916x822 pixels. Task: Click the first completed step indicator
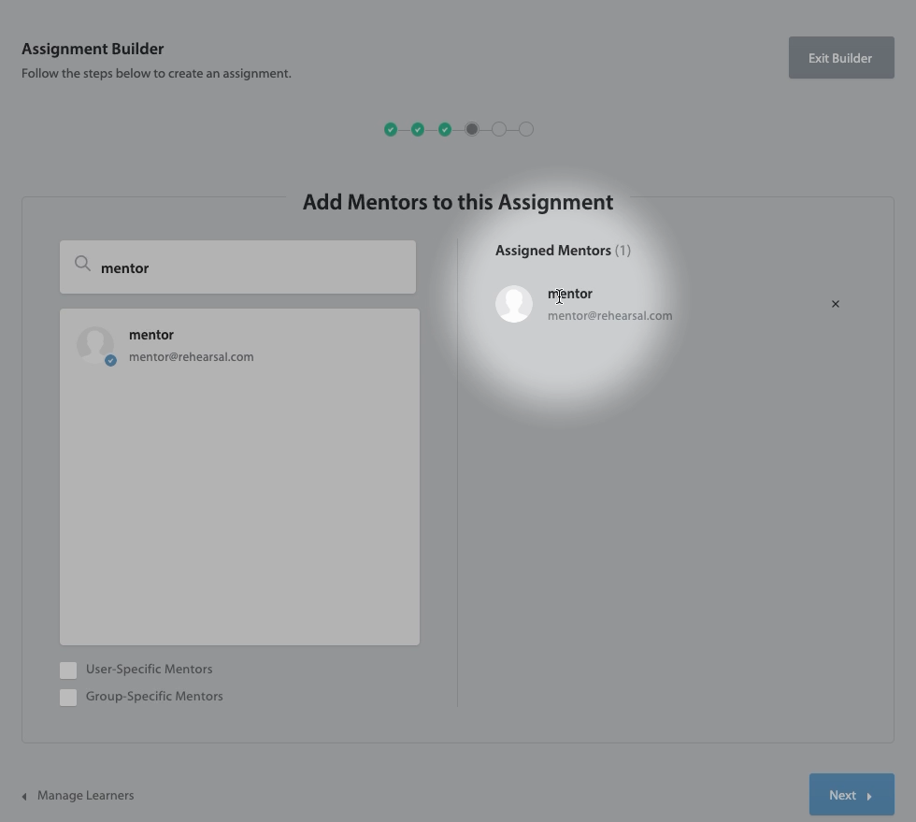tap(391, 129)
